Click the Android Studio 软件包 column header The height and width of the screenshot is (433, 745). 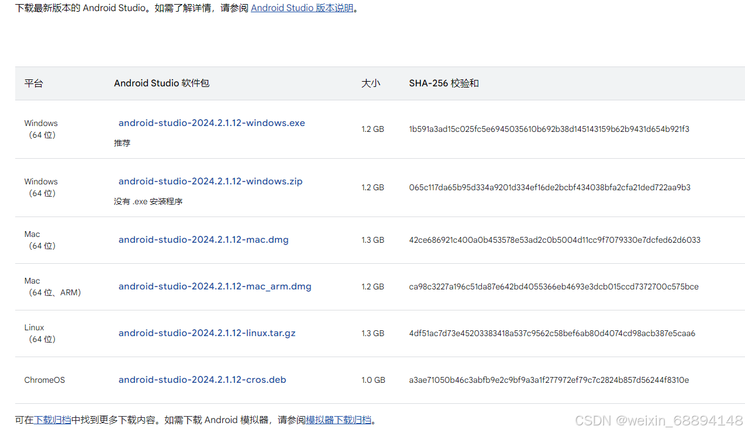click(x=161, y=83)
